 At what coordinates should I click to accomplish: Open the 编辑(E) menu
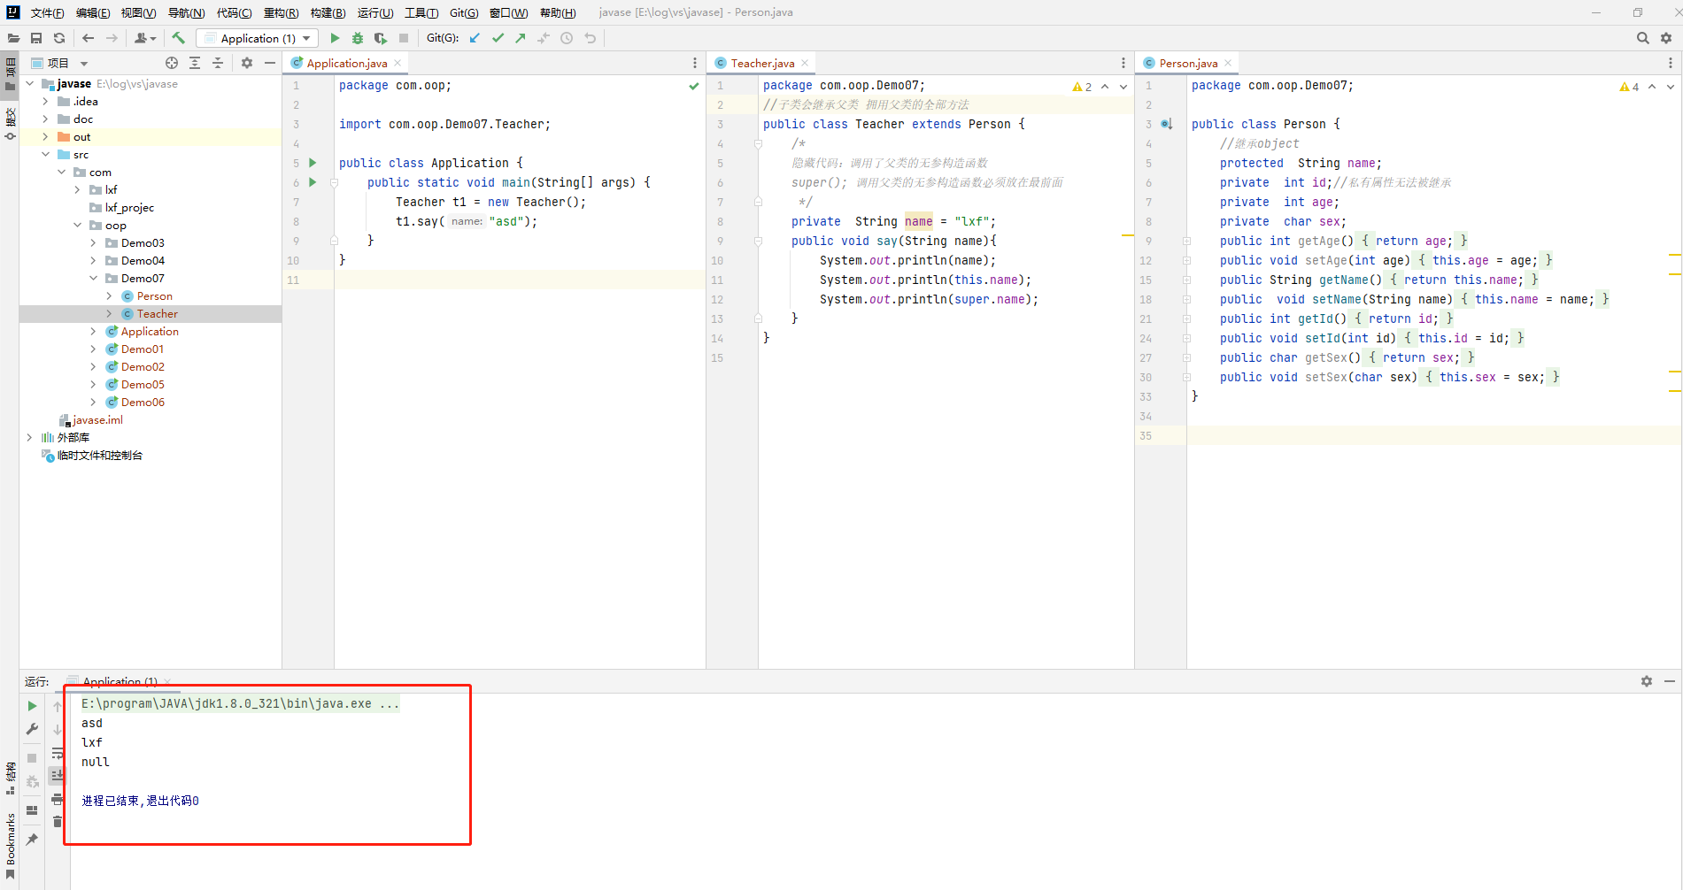click(93, 12)
